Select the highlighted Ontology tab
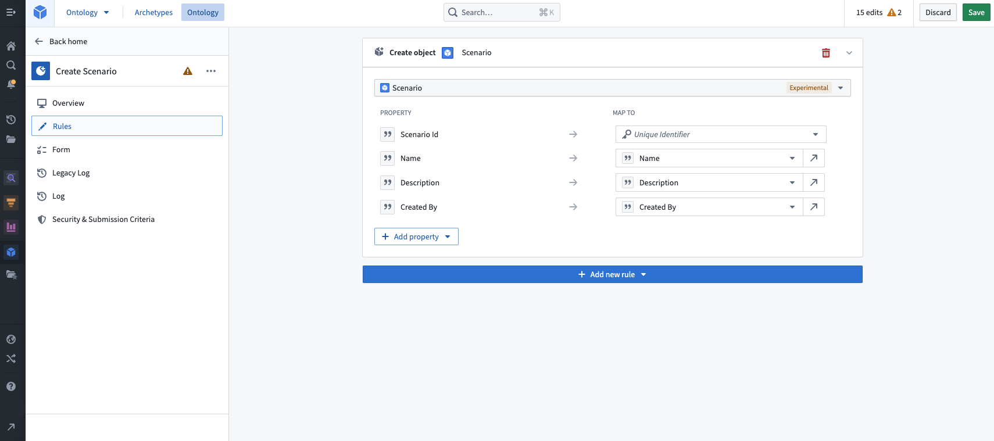Screen dimensions: 994x441 pos(203,12)
